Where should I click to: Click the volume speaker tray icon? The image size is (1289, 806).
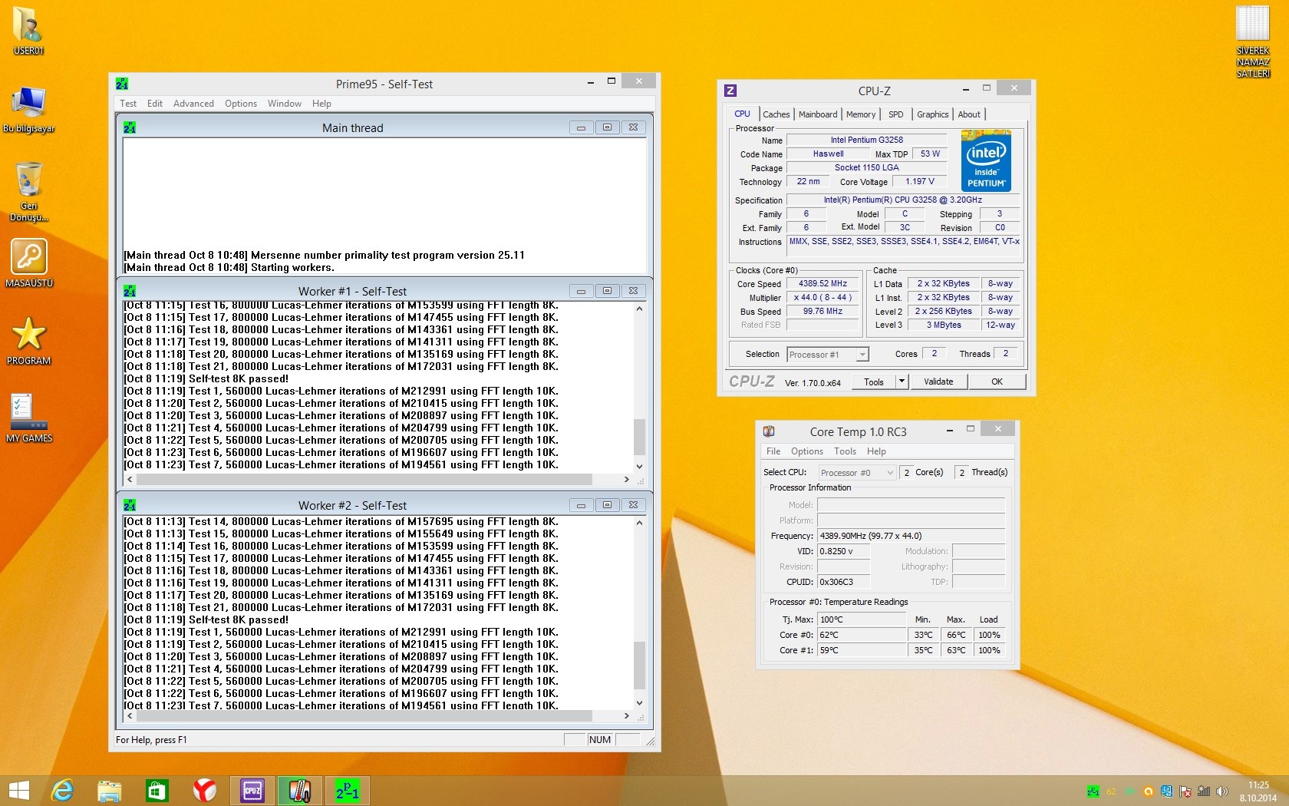(1221, 791)
